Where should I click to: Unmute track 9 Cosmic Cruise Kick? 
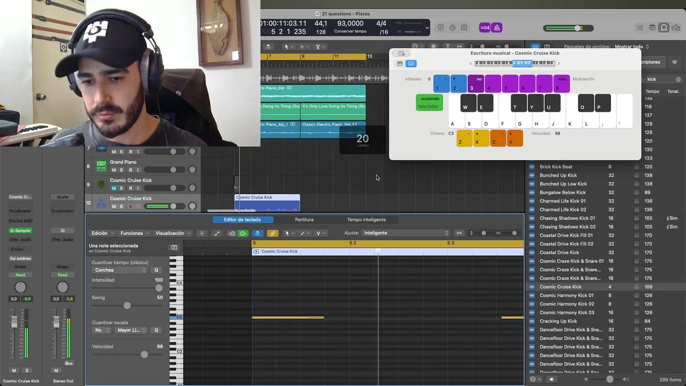point(114,188)
